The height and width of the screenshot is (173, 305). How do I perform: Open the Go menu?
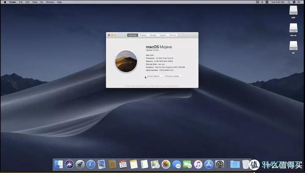point(42,2)
